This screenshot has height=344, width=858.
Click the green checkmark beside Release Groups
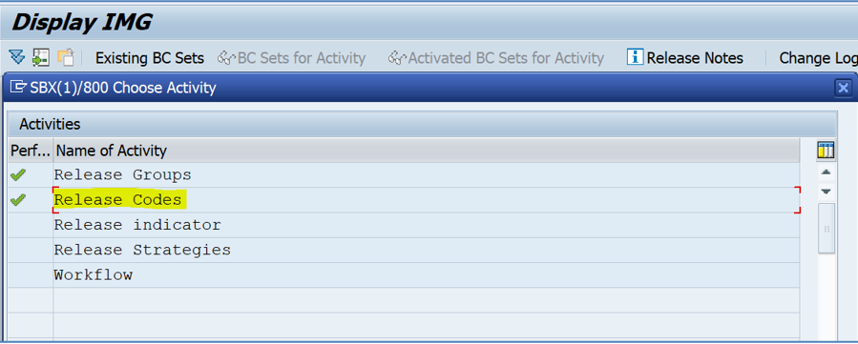tap(18, 175)
